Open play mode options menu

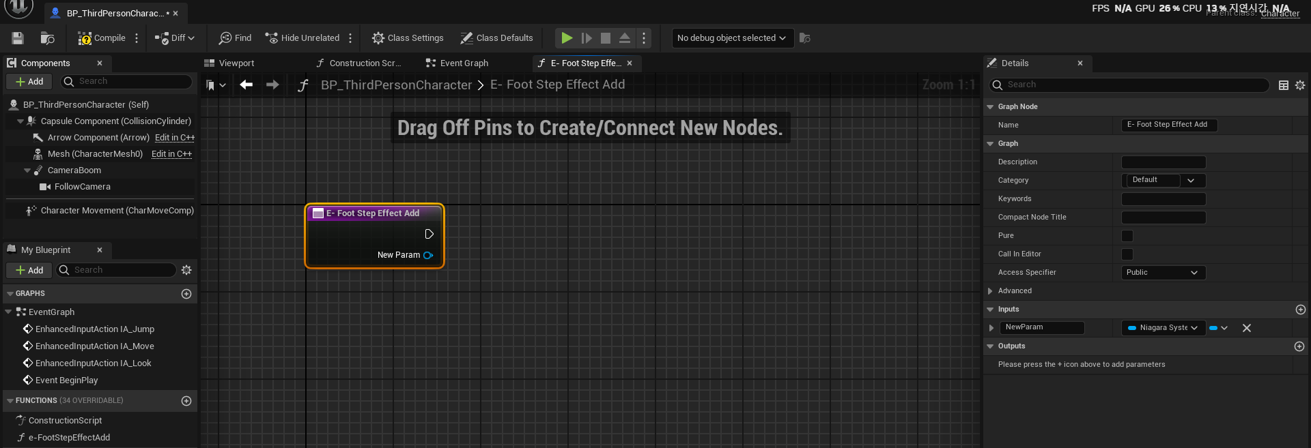pos(643,38)
